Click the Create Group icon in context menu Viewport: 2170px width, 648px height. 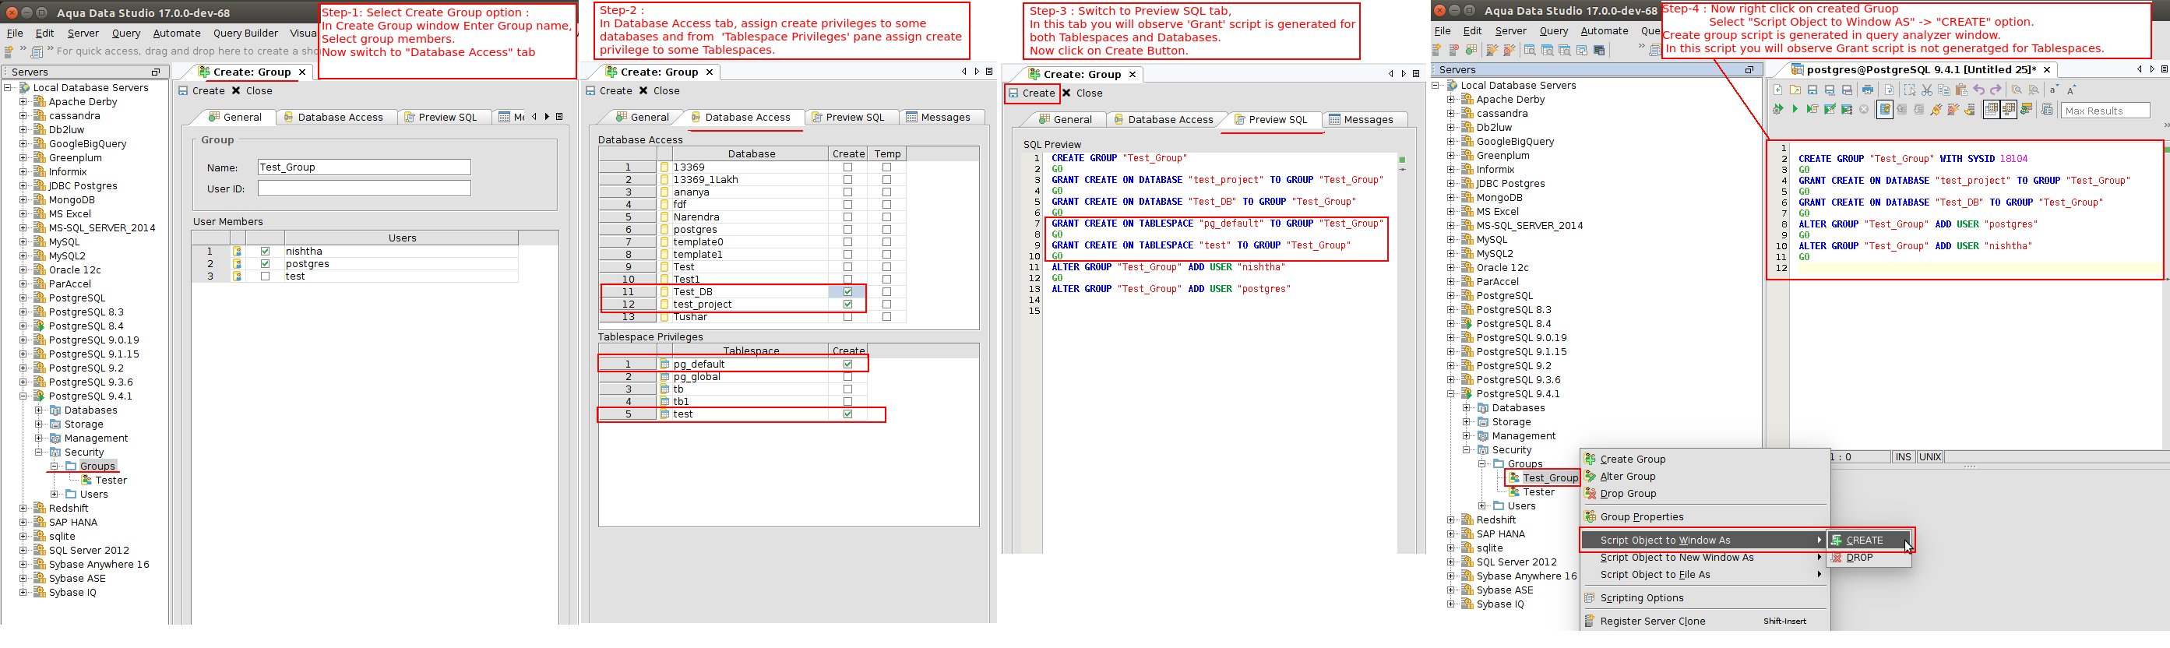coord(1590,460)
